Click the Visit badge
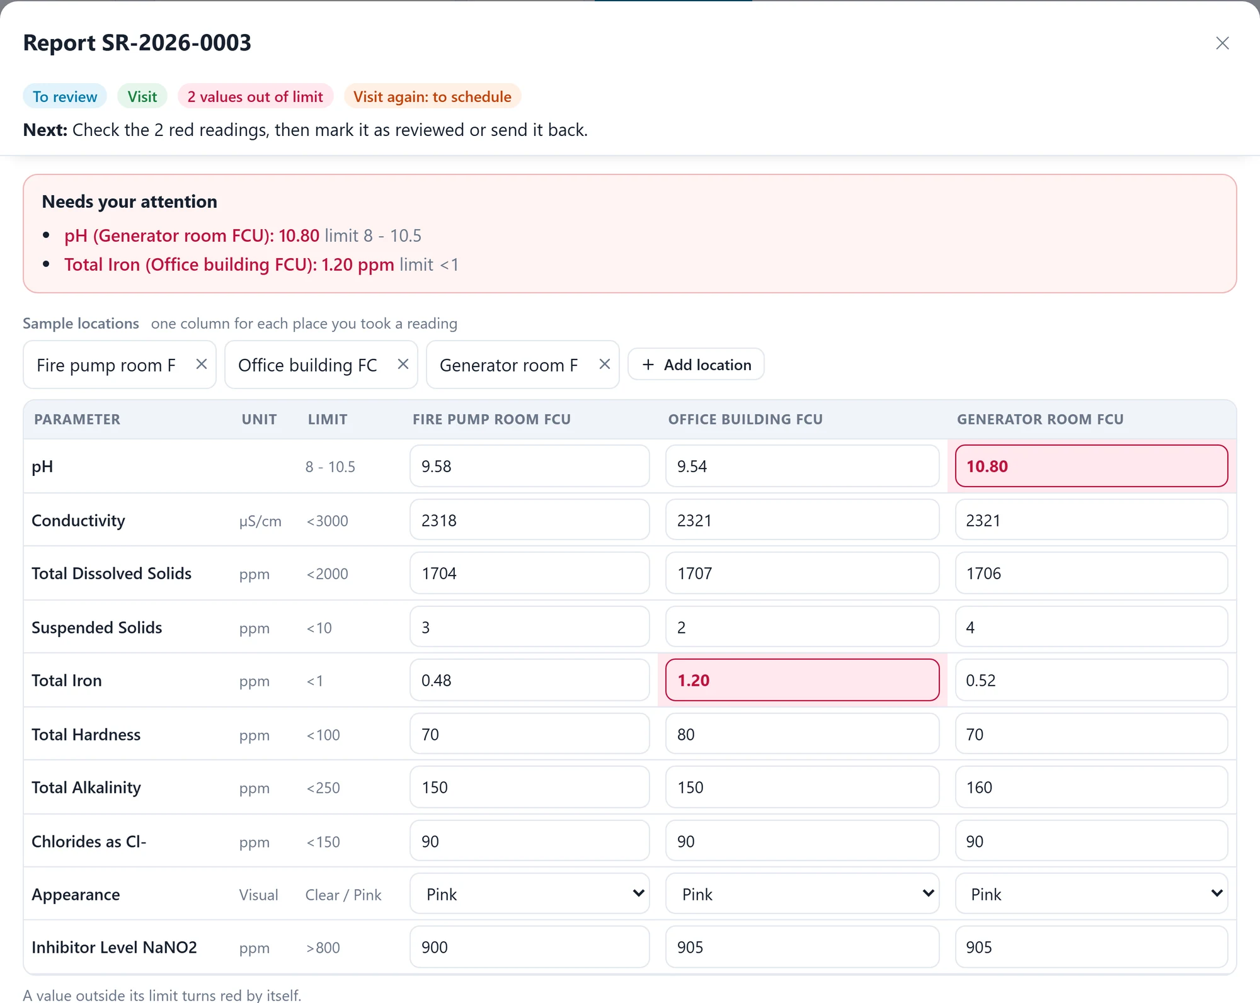The width and height of the screenshot is (1260, 1003). coord(142,96)
